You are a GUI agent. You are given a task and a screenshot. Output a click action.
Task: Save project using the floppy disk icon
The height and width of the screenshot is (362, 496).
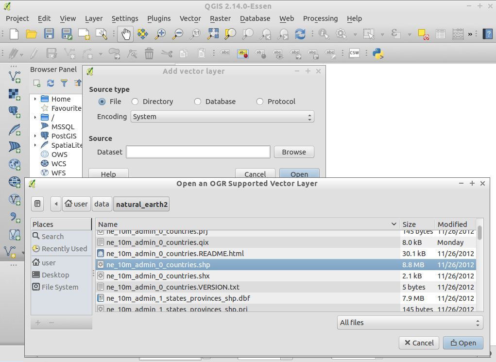pyautogui.click(x=49, y=34)
